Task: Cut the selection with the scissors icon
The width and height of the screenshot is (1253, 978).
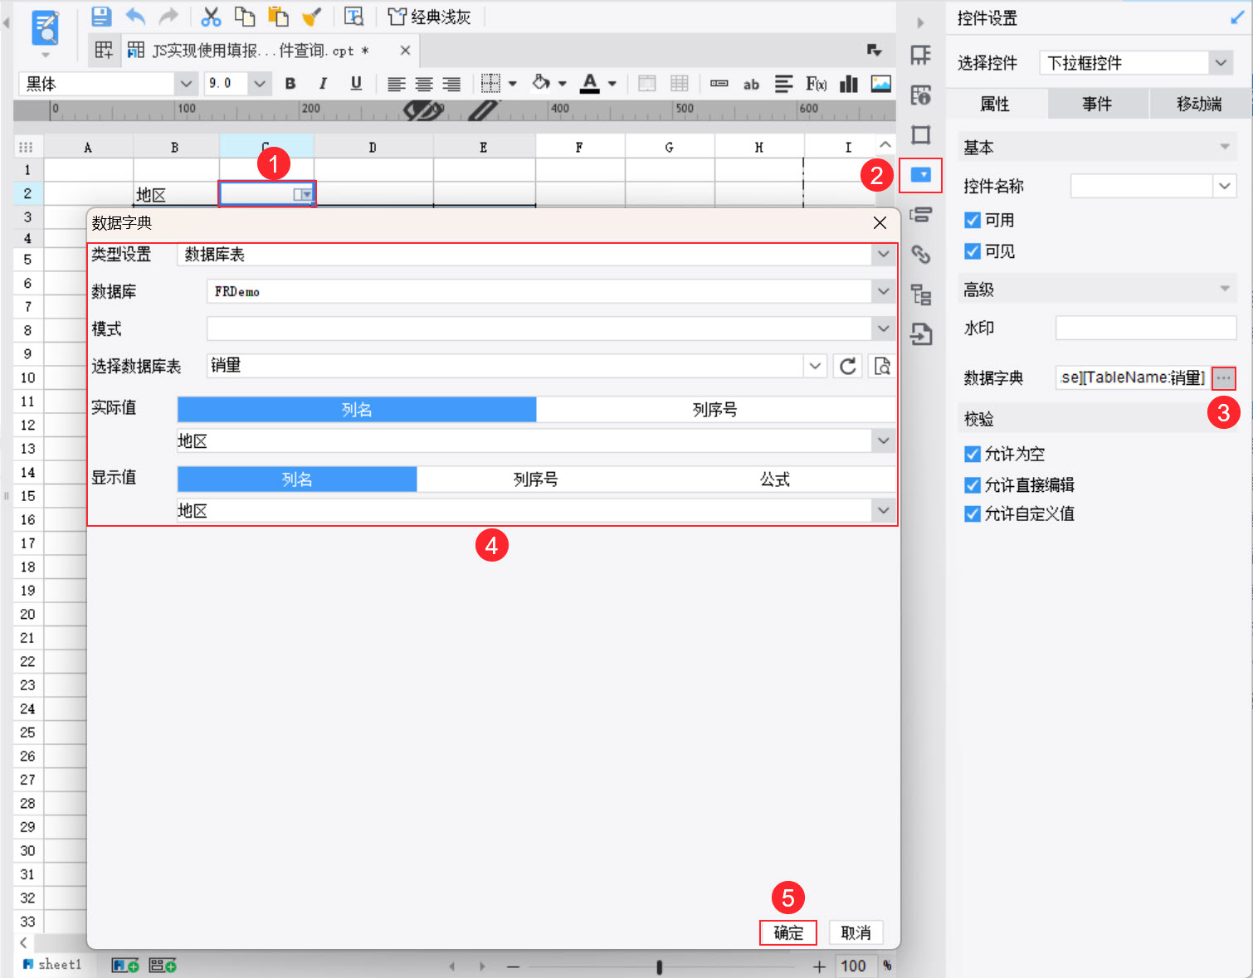Action: (212, 17)
